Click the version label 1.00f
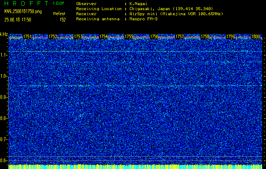 (58, 3)
